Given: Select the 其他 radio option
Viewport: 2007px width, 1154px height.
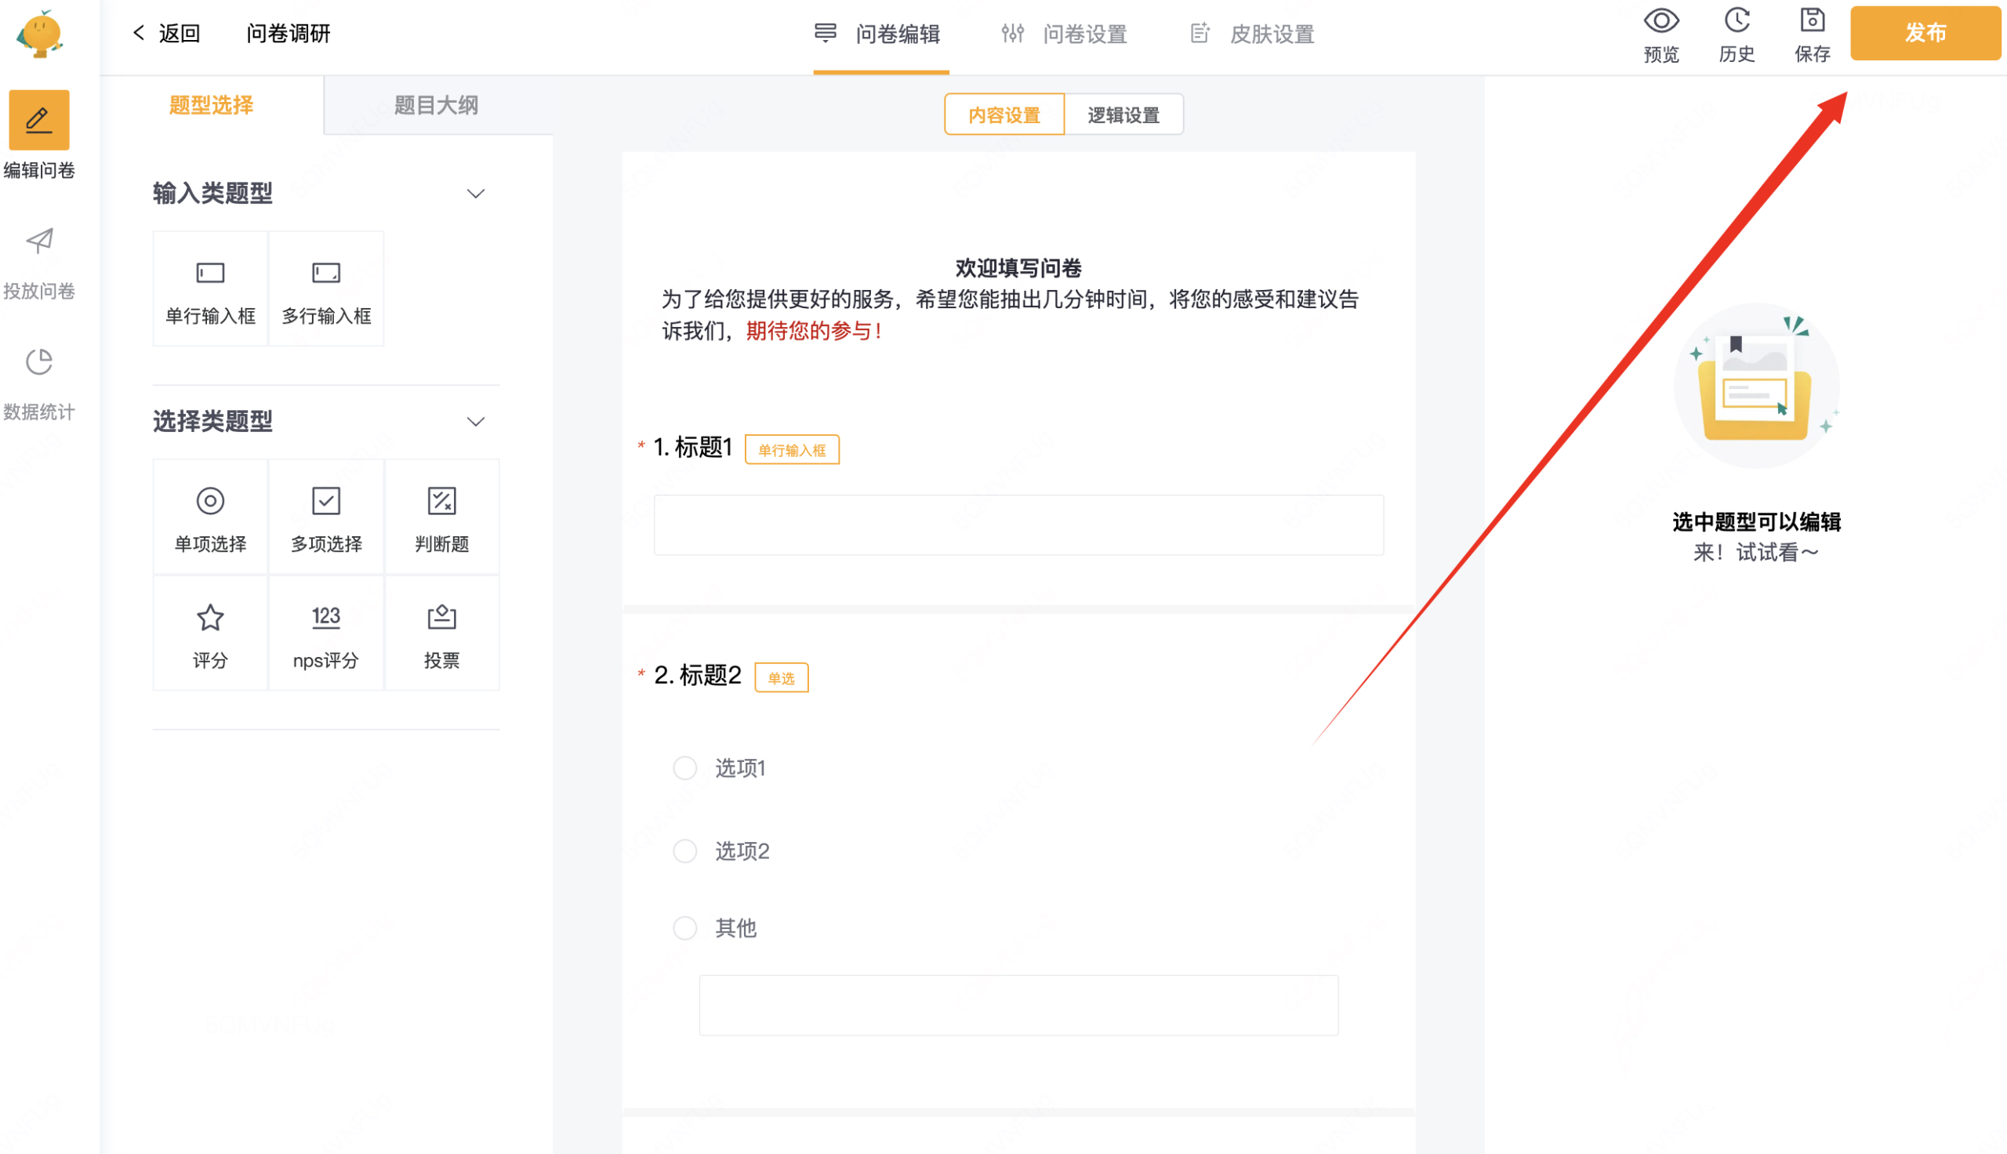Looking at the screenshot, I should coord(684,928).
